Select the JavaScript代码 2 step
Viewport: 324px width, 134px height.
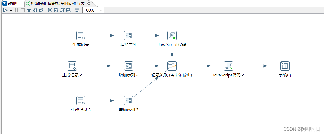(x=228, y=66)
